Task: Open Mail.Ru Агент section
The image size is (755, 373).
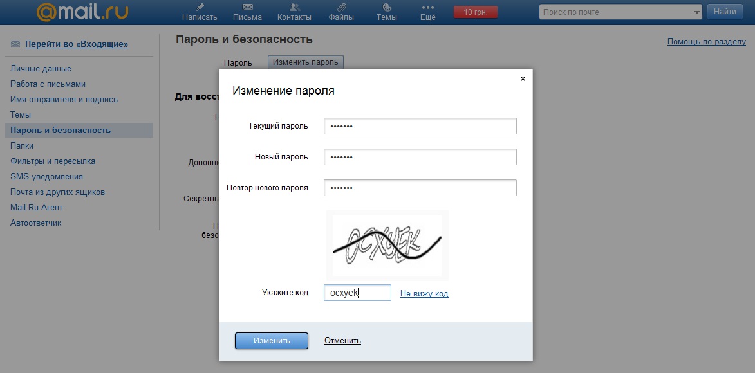Action: coord(37,207)
